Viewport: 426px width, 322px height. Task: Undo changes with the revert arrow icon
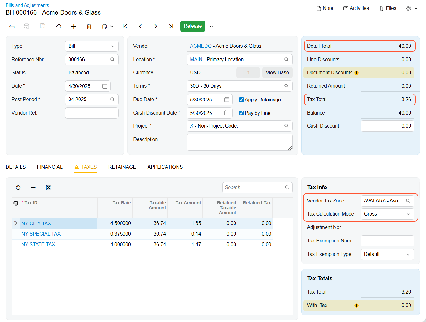(58, 26)
